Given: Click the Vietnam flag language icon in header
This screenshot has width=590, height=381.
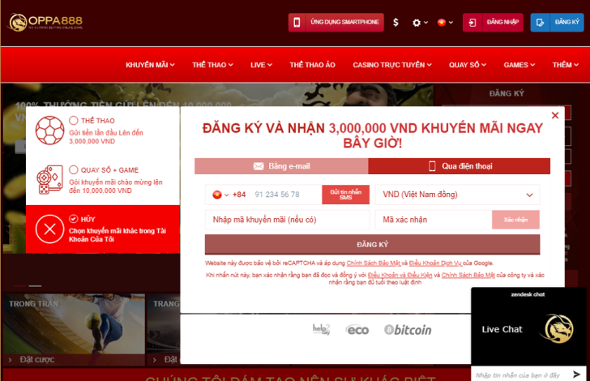Looking at the screenshot, I should coord(442,23).
